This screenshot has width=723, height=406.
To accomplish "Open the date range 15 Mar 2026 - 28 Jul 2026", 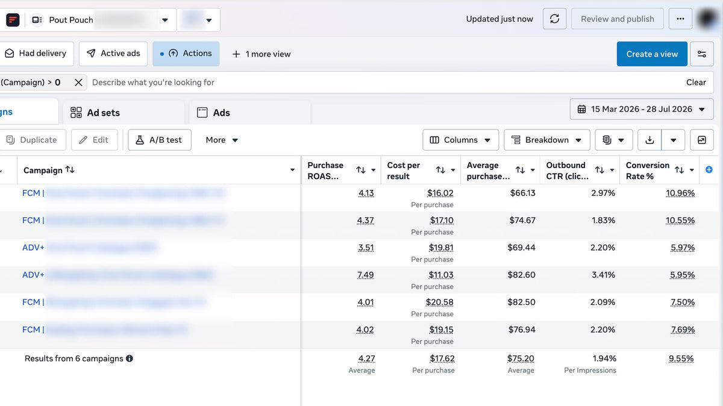I will point(642,109).
